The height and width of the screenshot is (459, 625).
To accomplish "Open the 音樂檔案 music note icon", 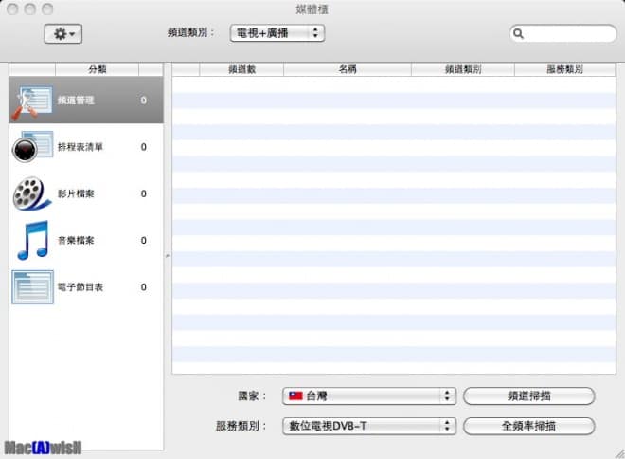I will pyautogui.click(x=33, y=240).
